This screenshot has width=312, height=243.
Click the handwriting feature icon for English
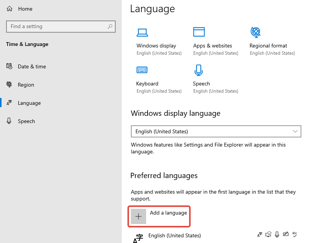coord(285,234)
